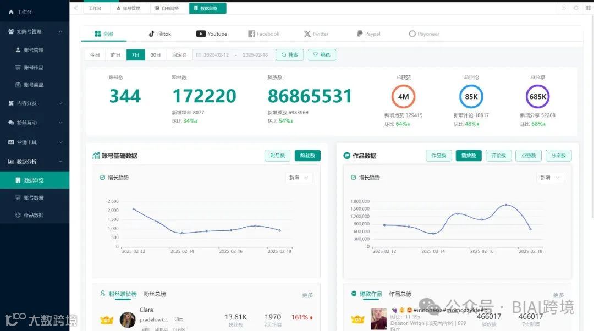Click the tab bar left-scroll arrow

pyautogui.click(x=75, y=8)
